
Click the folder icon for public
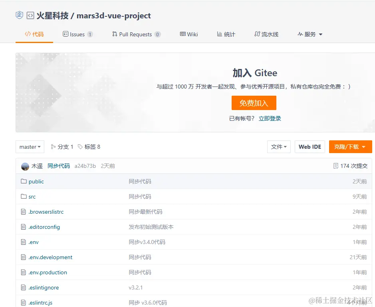[x=24, y=181]
